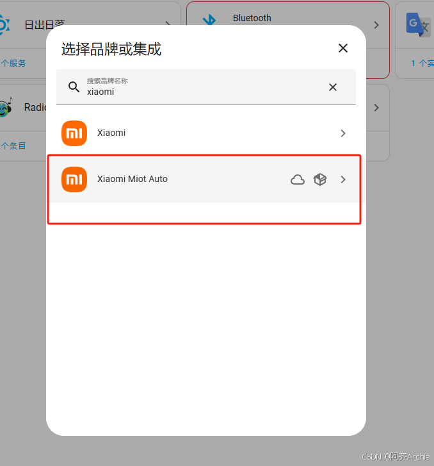Open the 个条目 link

[13, 146]
